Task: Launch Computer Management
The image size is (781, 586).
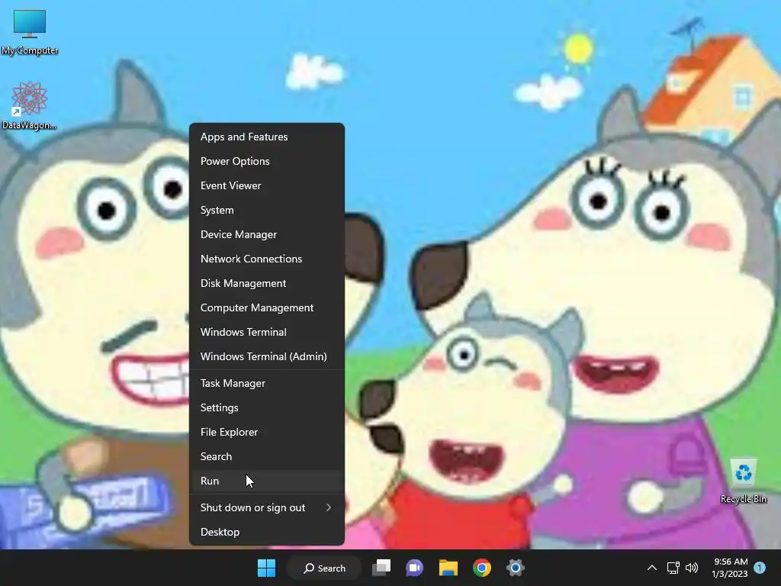Action: 267,307
